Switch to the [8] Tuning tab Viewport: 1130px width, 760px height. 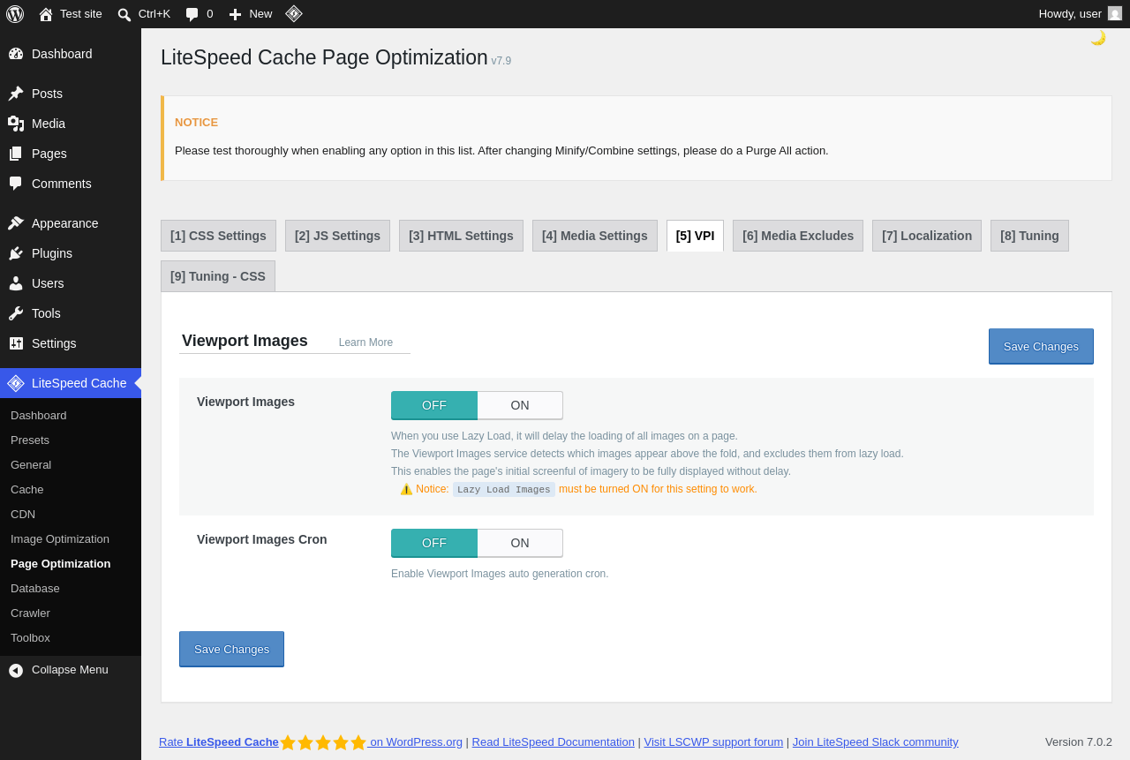[x=1029, y=236]
